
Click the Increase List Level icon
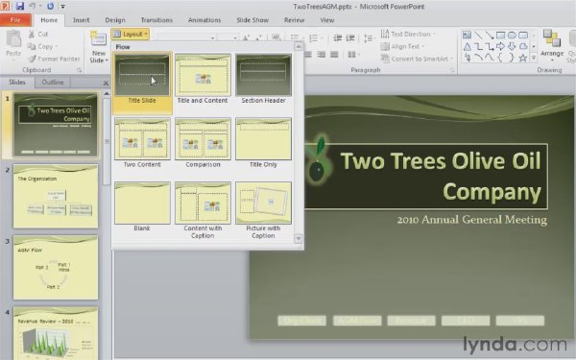[x=350, y=37]
